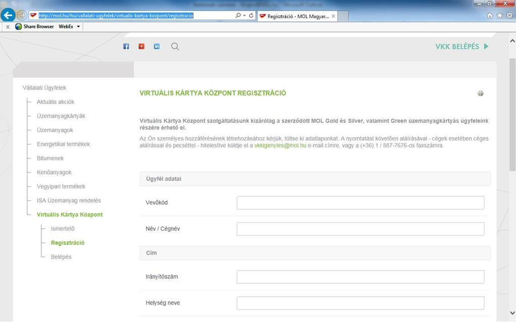Close the WebEx toolbar with X
Screen dimensions: 516x322
coord(8,27)
